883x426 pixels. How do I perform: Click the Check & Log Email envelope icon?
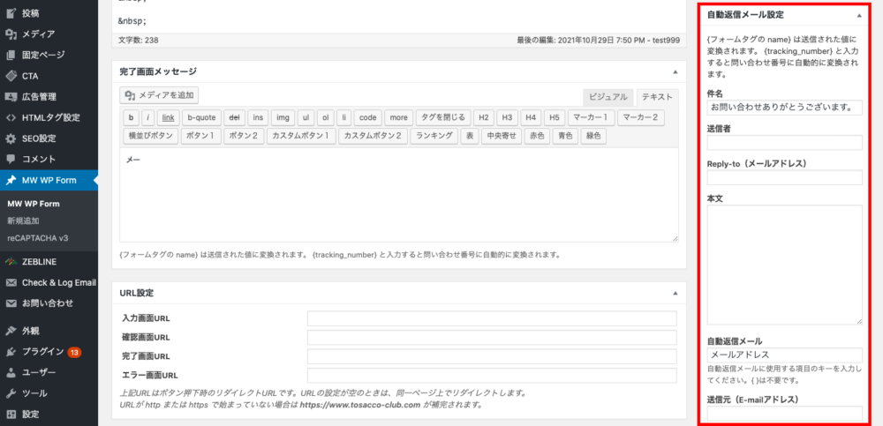(11, 282)
